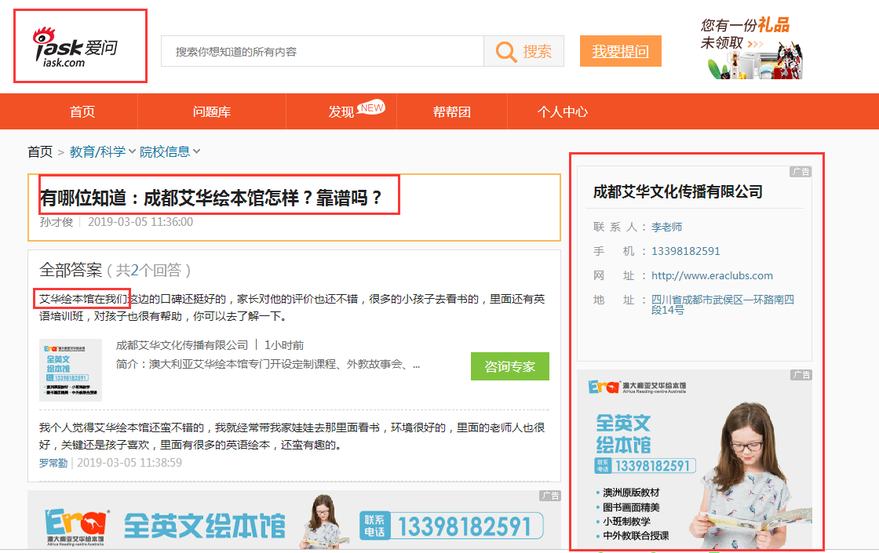The image size is (879, 553).
Task: Click 成都艾华文化传播有限公司 under the first answer
Action: (x=182, y=345)
